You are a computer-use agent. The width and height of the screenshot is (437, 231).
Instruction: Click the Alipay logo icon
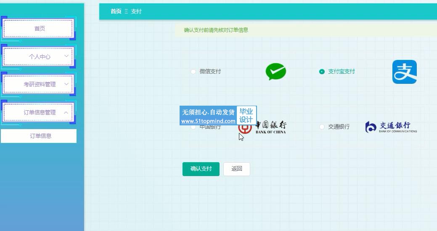404,72
